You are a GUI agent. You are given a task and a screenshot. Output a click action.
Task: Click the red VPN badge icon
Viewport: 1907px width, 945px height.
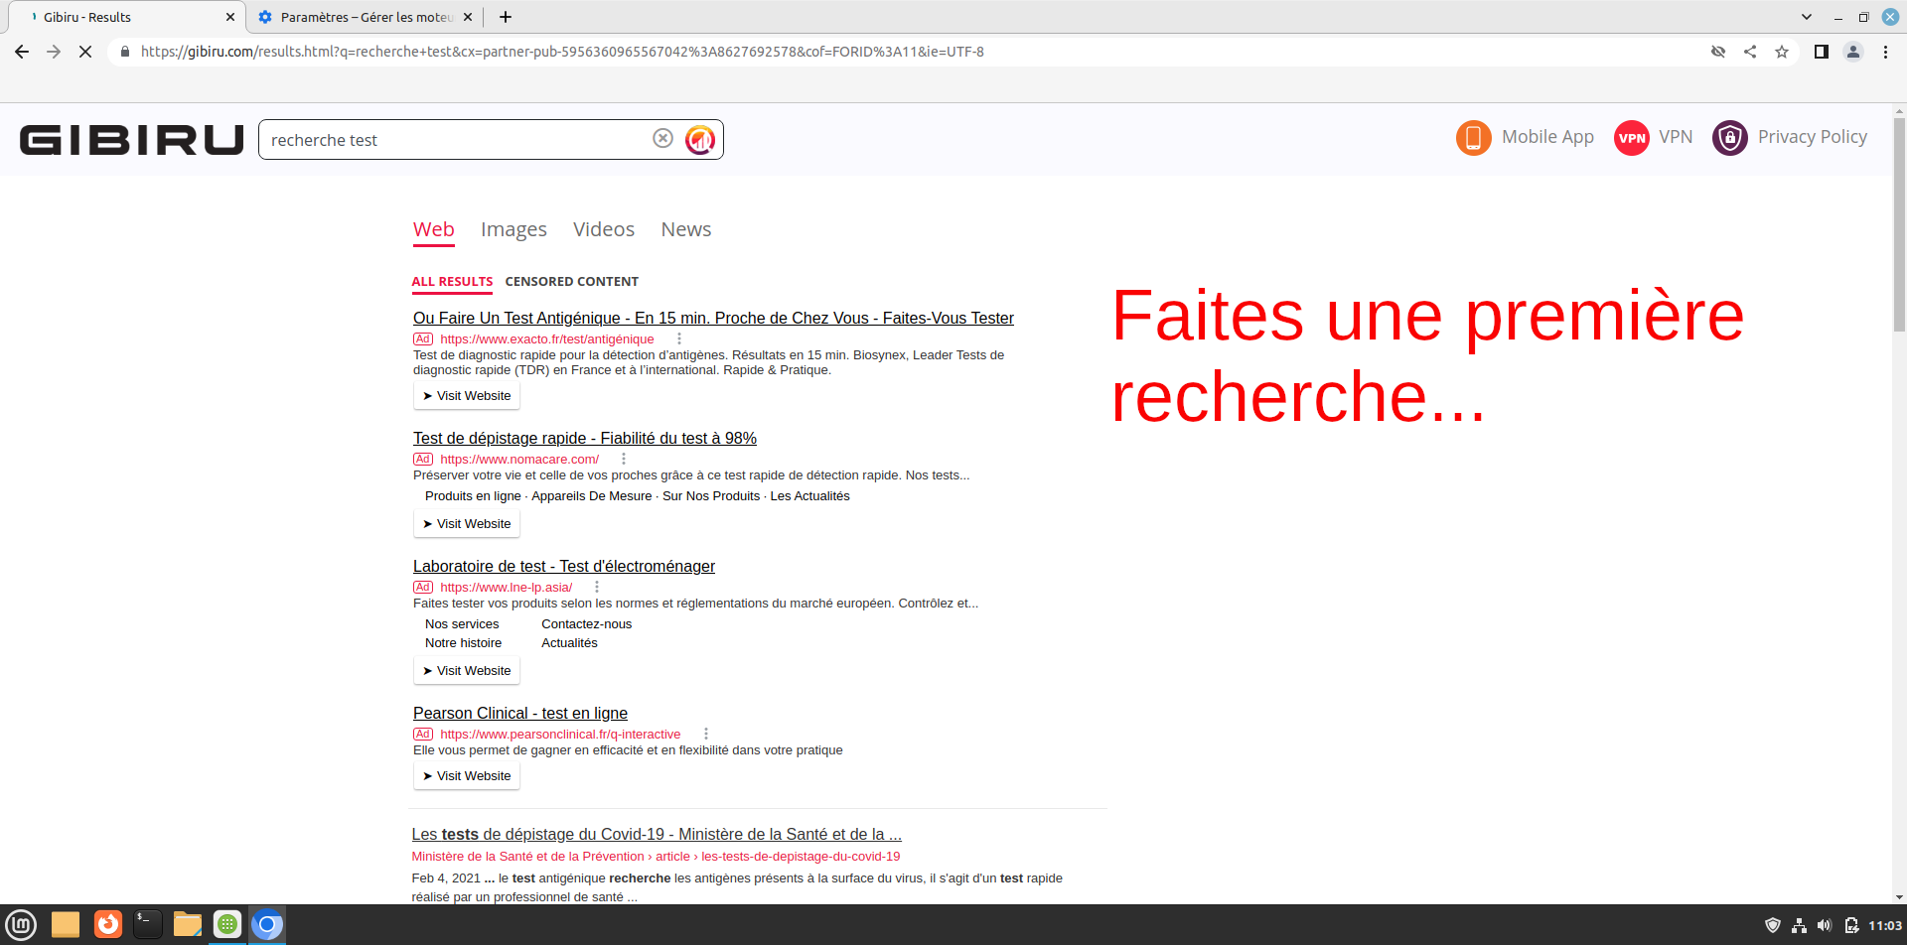coord(1631,138)
